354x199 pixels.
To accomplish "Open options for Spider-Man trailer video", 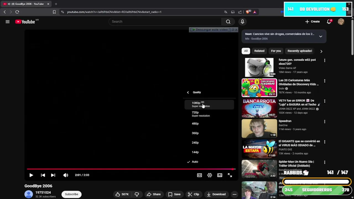I will (x=325, y=162).
